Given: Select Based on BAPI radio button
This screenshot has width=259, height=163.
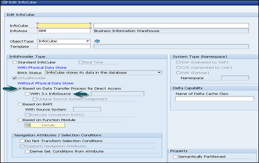Looking at the screenshot, I should [x=20, y=104].
